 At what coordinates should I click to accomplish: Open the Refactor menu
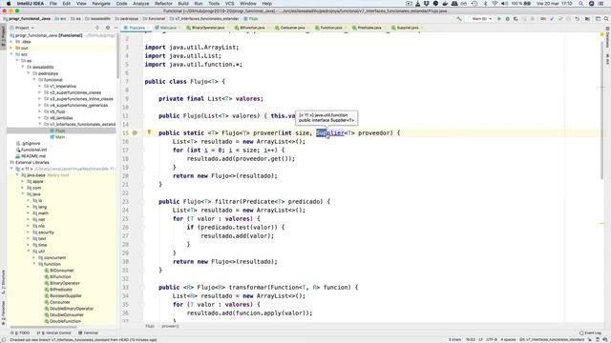pyautogui.click(x=163, y=4)
